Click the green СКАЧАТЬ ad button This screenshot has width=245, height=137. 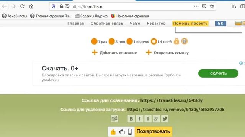(x=218, y=73)
